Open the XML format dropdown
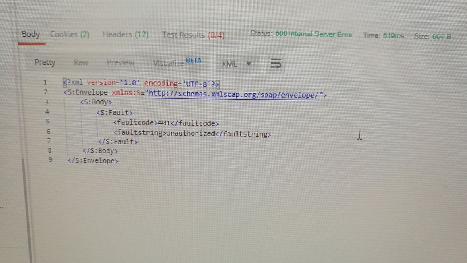 click(x=237, y=64)
